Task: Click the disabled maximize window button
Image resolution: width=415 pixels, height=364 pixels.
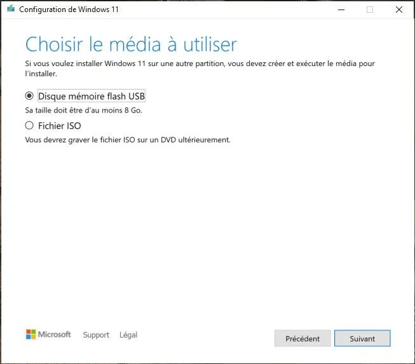Action: pos(370,10)
